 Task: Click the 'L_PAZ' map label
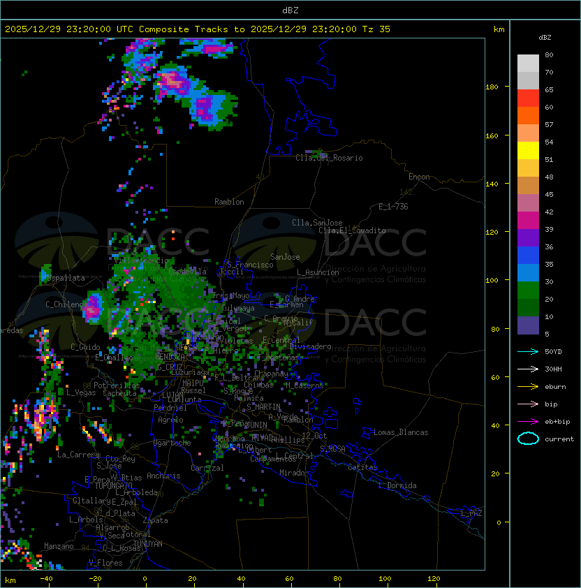[471, 513]
